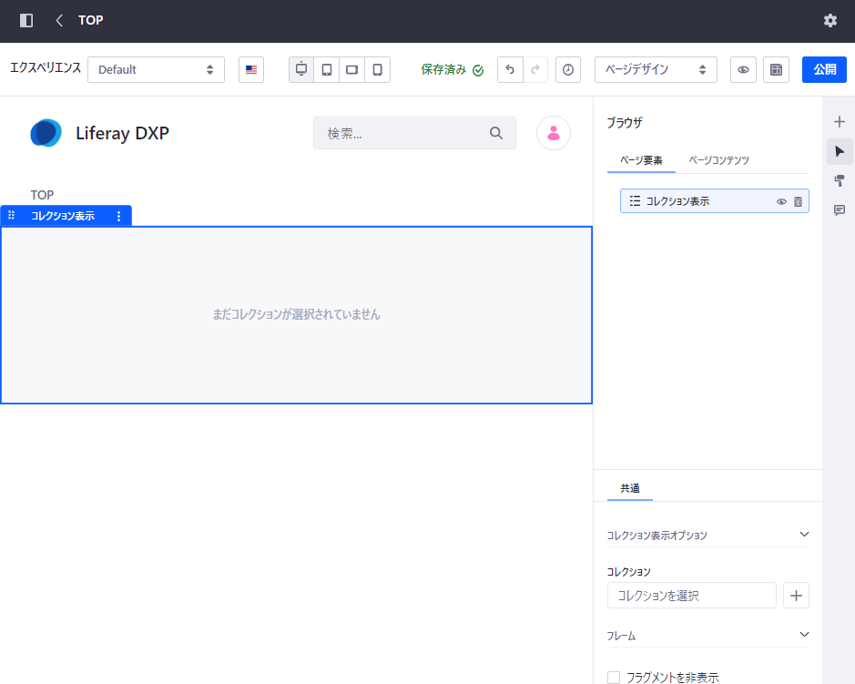Open the page design options paintbrush icon
Viewport: 855px width, 684px height.
[840, 181]
